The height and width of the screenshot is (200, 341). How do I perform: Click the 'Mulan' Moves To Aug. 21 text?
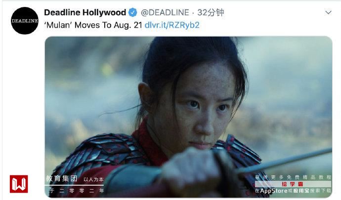(93, 25)
